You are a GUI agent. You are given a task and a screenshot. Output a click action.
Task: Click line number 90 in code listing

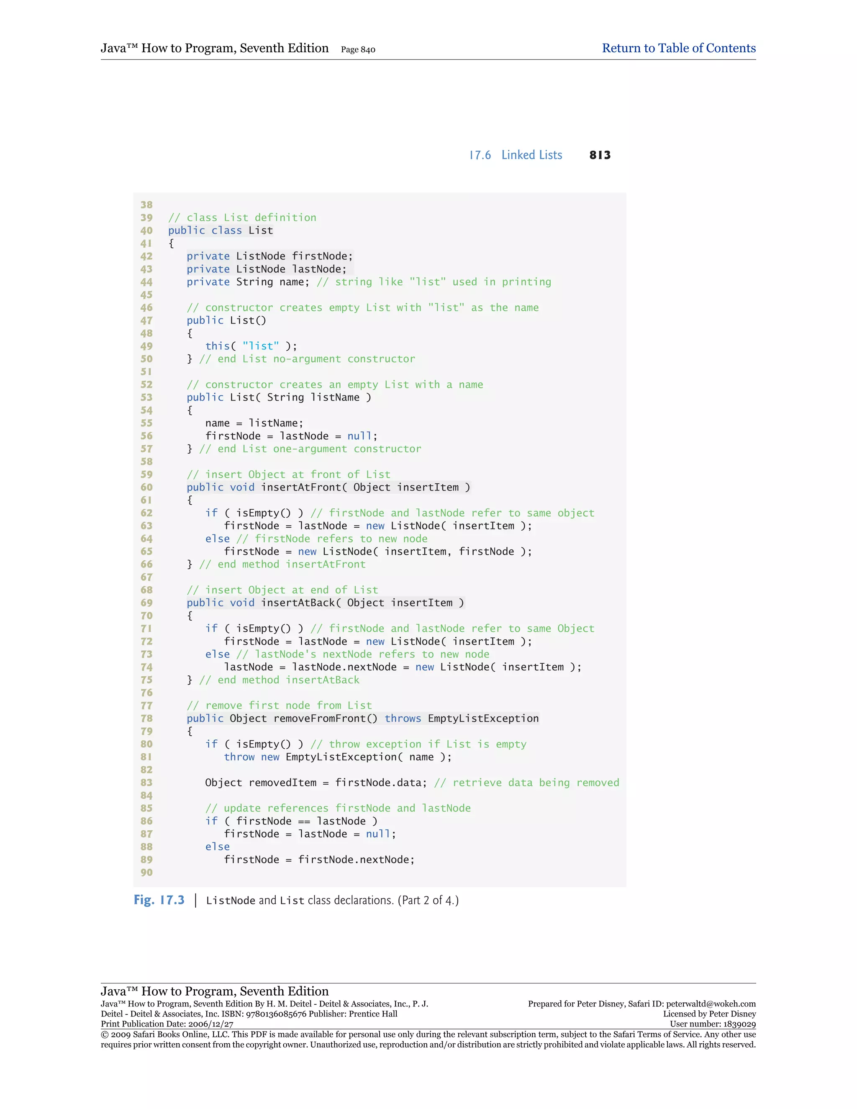point(147,873)
